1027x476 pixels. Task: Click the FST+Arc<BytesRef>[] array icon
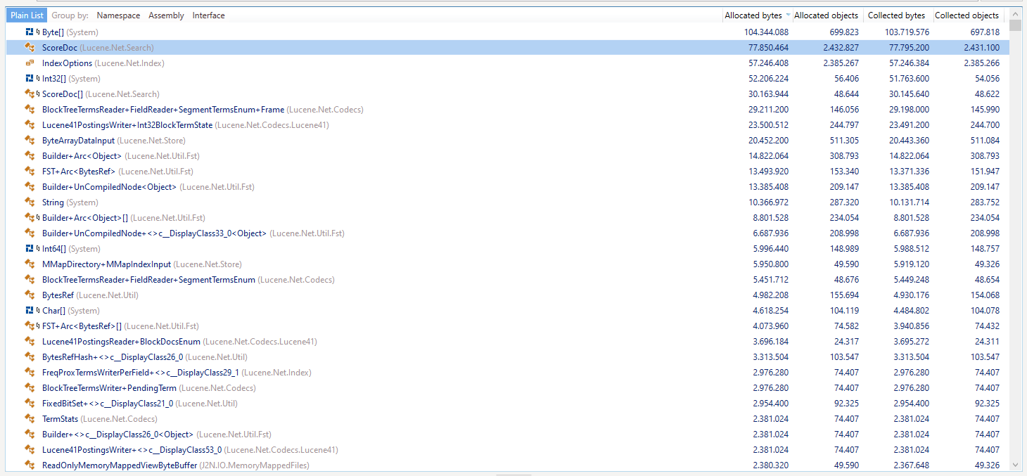pyautogui.click(x=30, y=326)
